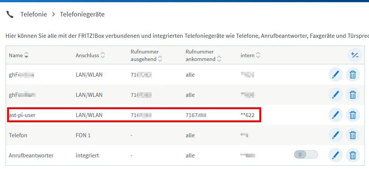Edit the ast-pi-user device entry
The height and width of the screenshot is (169, 369).
pos(335,115)
